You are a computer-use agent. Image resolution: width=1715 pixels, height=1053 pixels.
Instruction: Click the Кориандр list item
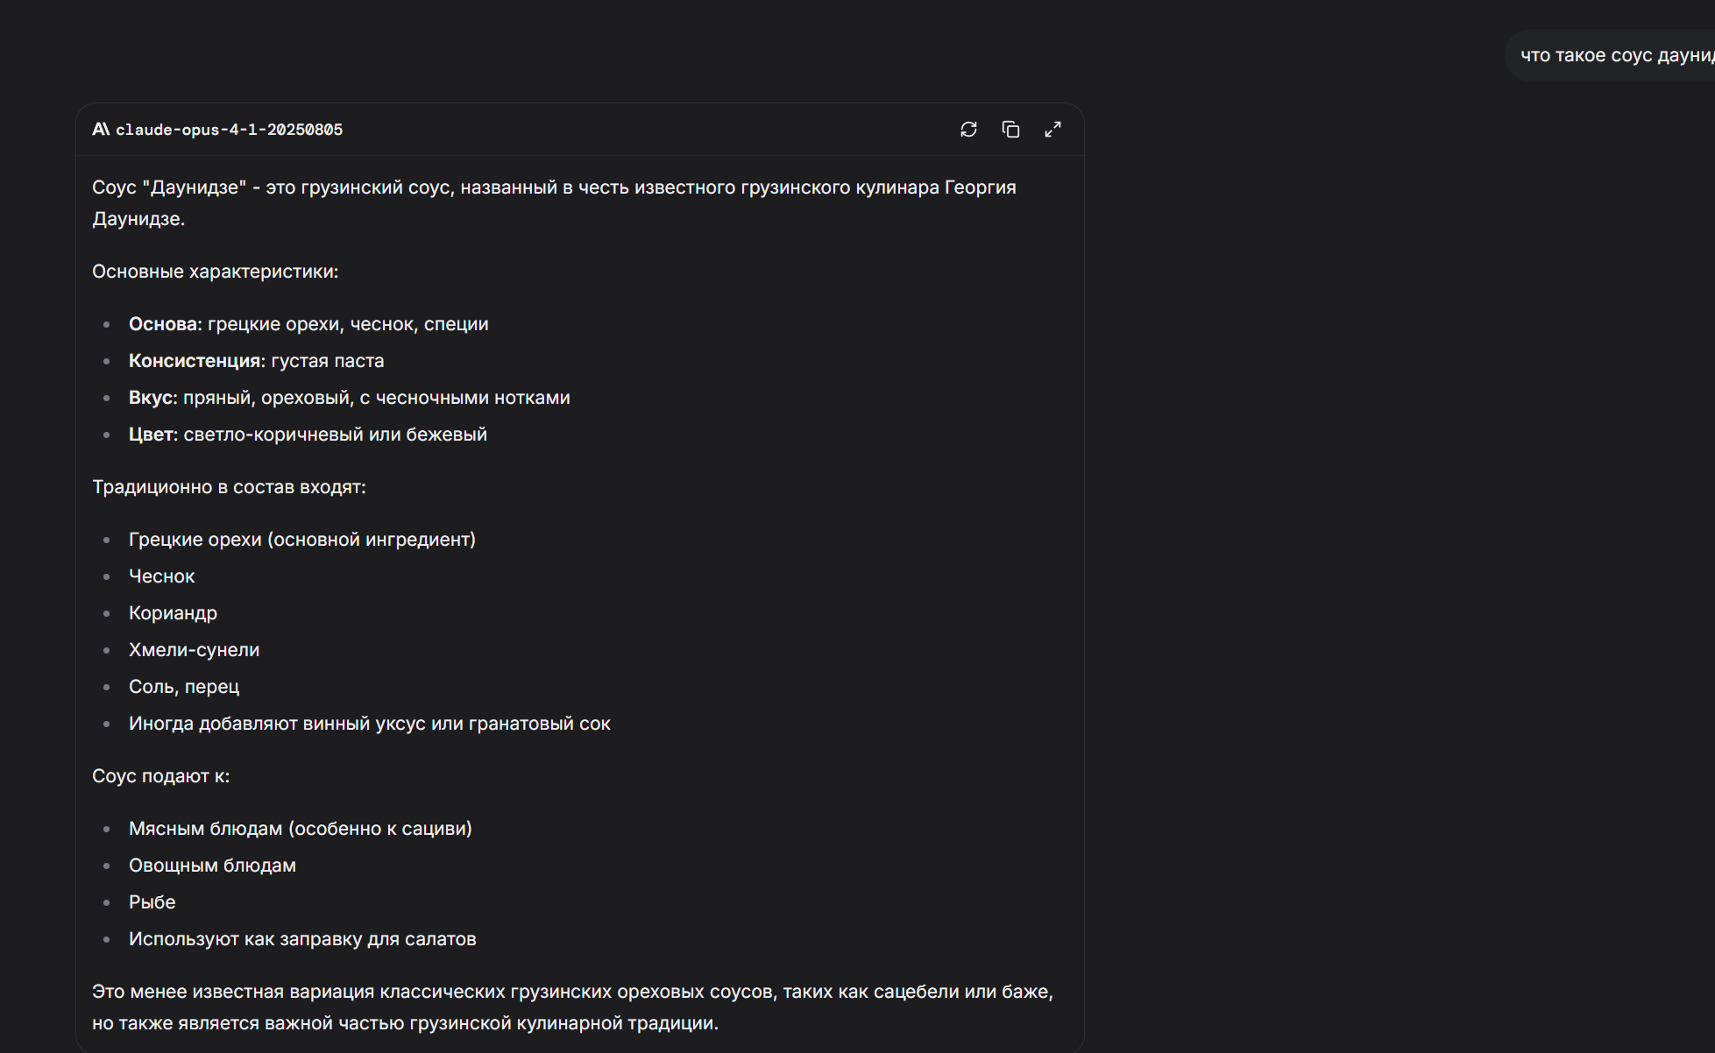coord(173,613)
